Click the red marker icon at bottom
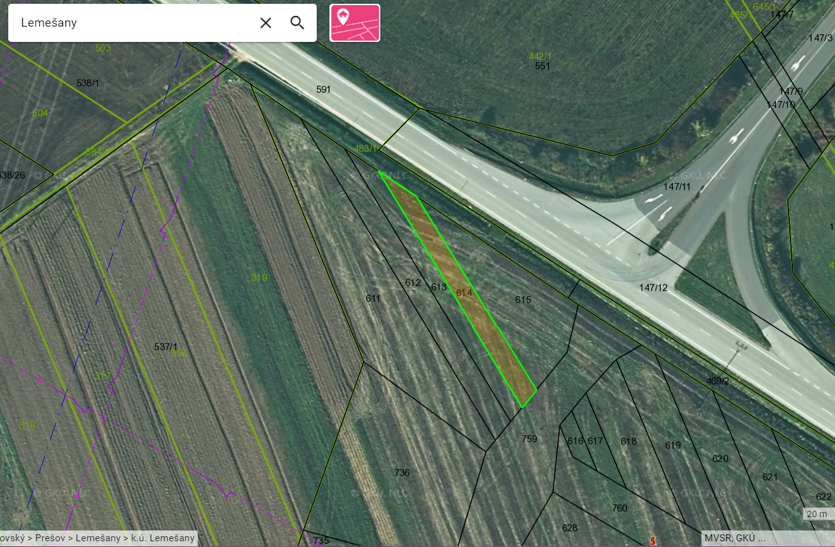835x547 pixels. tap(652, 541)
